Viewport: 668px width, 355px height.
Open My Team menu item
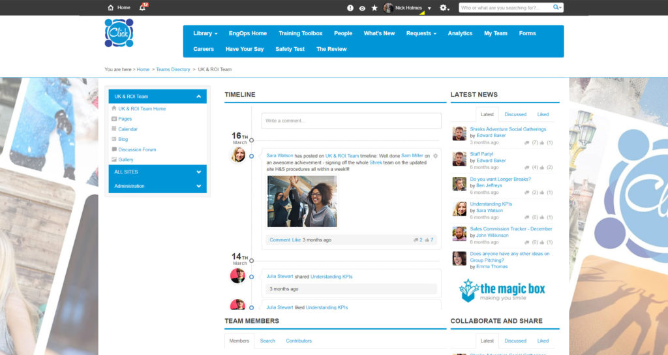pos(496,33)
